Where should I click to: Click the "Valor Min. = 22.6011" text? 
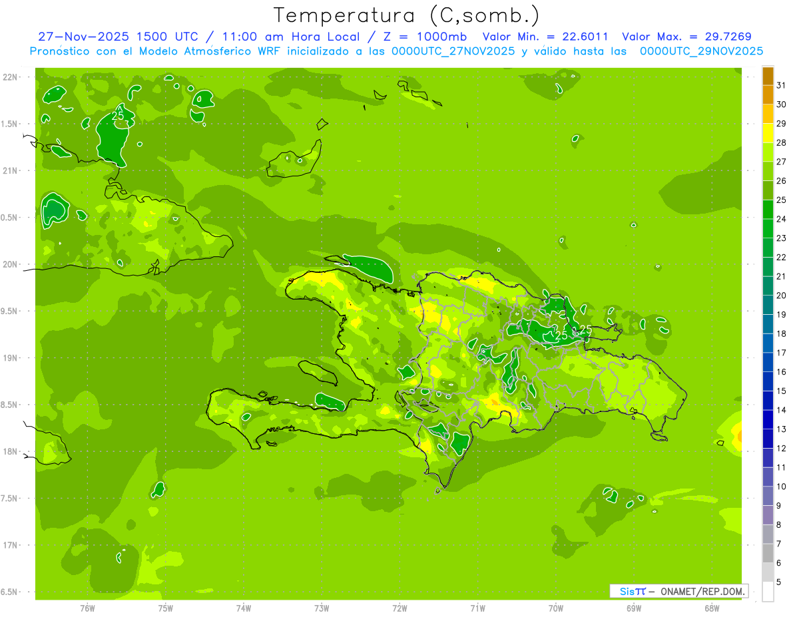[545, 37]
